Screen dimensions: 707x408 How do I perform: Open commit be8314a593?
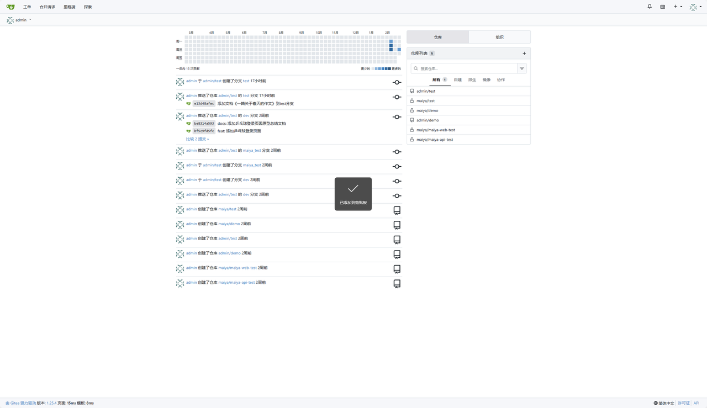tap(204, 124)
